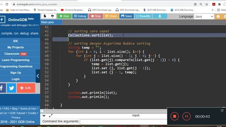Open Classroom in sidebar
Viewport: 226px width, 127px height.
(16, 54)
